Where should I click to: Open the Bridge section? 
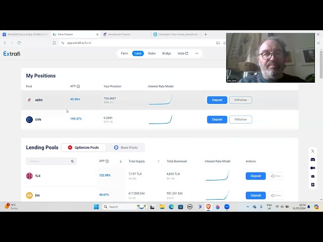167,53
